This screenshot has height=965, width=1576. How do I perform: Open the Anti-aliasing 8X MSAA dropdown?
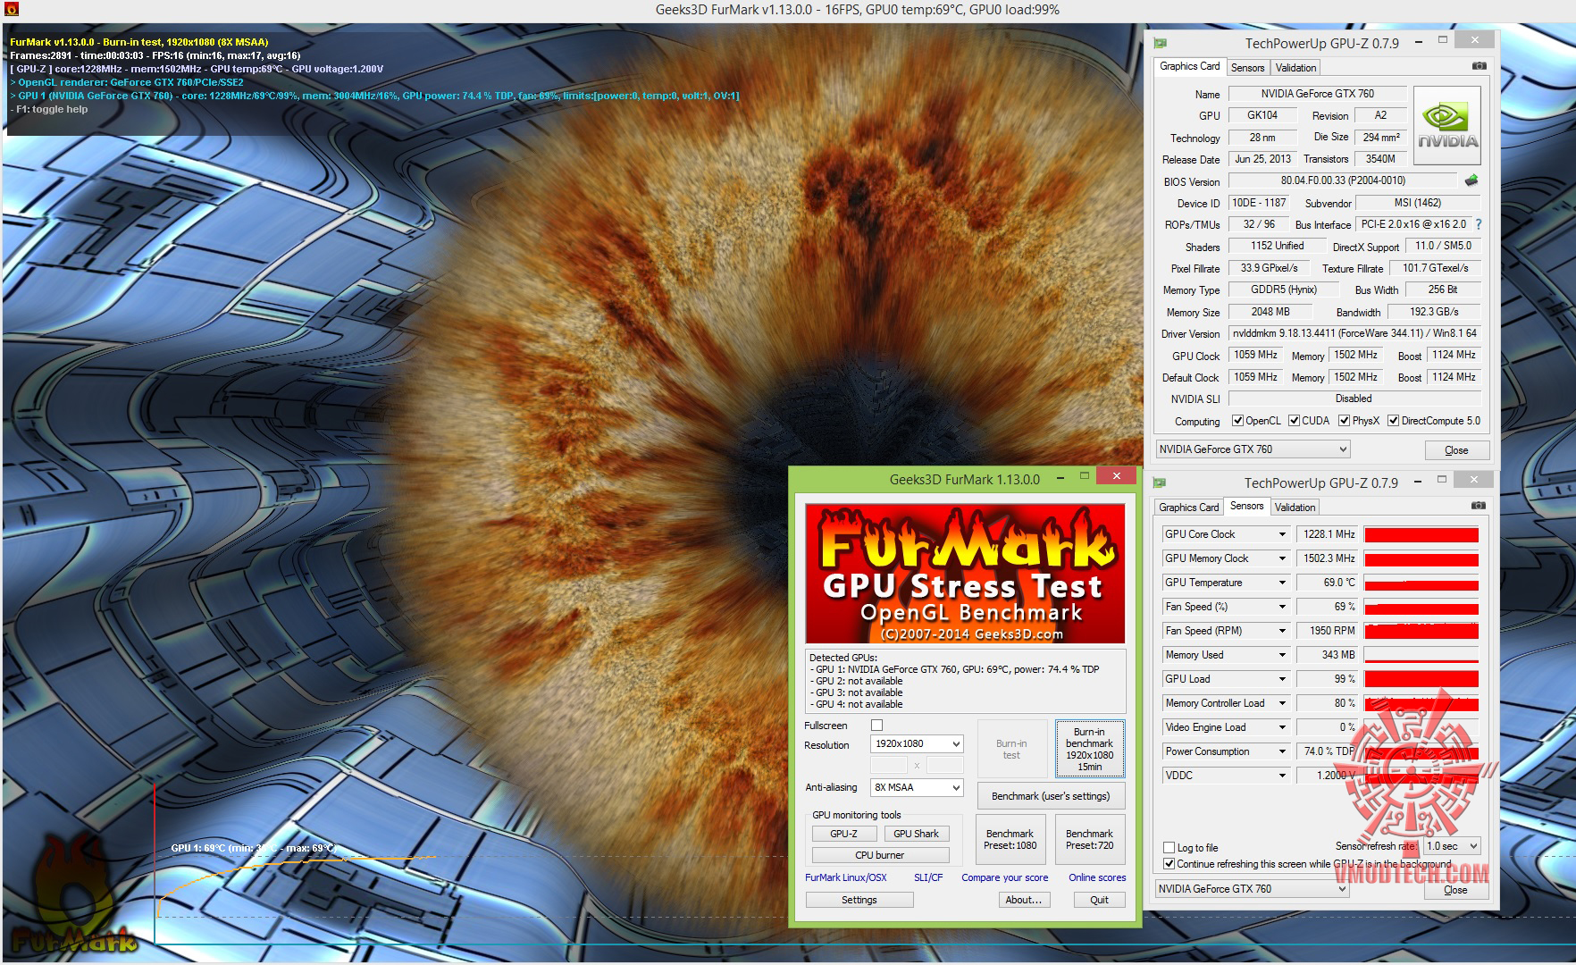tap(917, 787)
